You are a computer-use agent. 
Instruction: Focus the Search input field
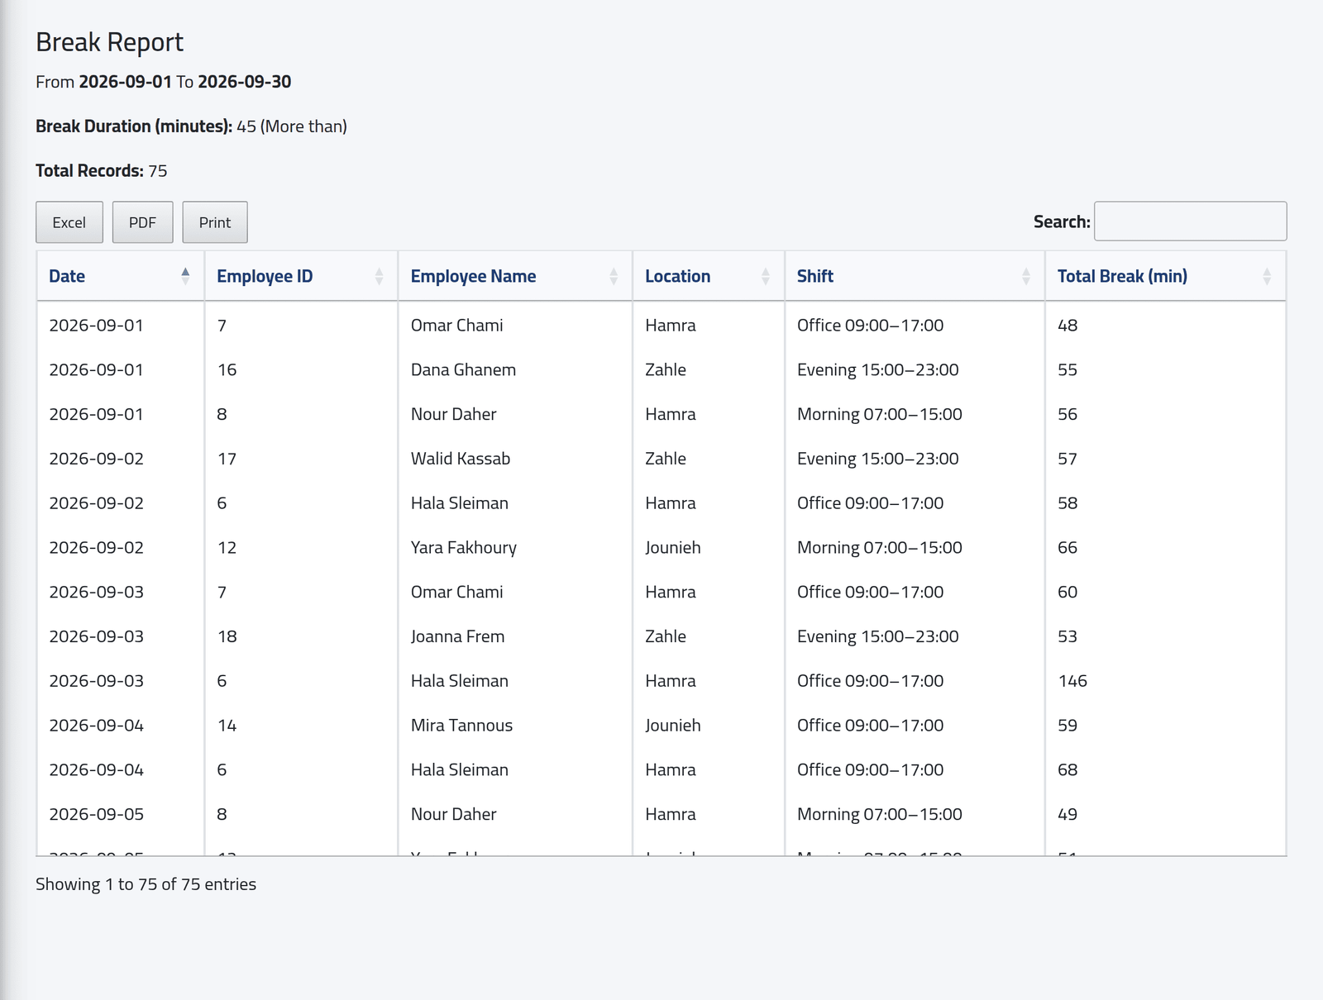pyautogui.click(x=1190, y=221)
